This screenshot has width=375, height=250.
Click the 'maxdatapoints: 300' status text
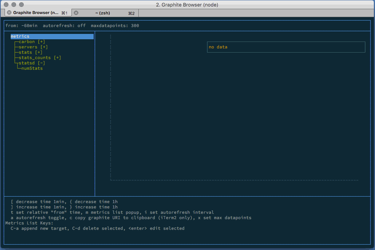click(x=115, y=26)
